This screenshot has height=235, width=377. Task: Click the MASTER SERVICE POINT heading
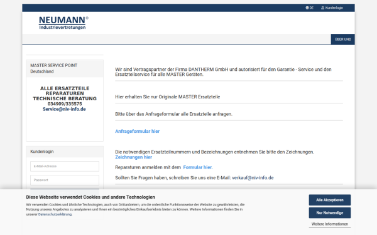(53, 65)
